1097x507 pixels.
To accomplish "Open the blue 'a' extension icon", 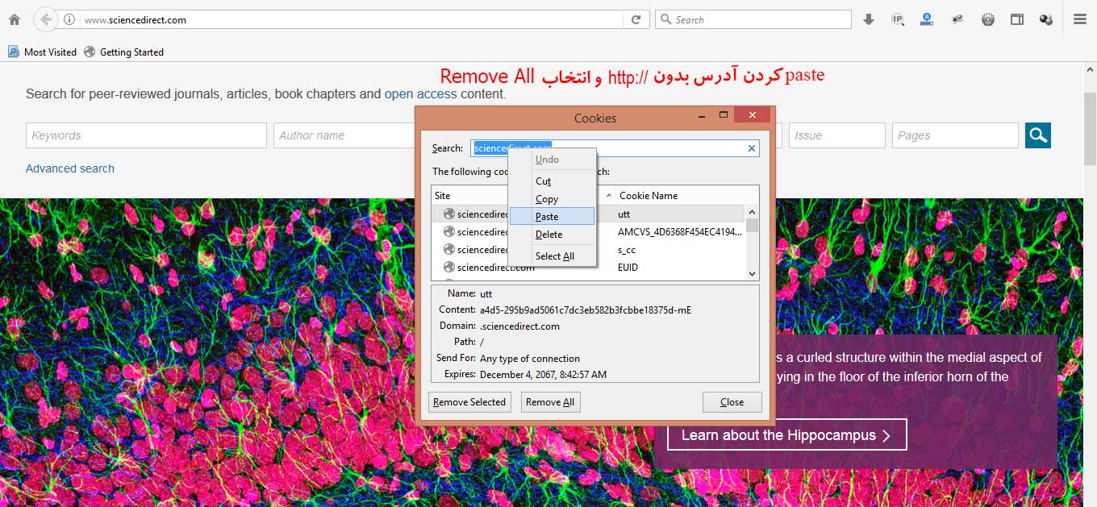I will (927, 19).
